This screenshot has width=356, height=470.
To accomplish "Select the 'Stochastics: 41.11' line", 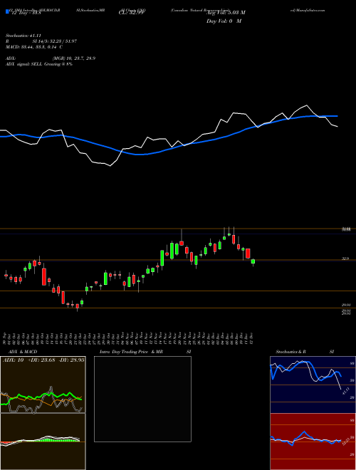I will [x=23, y=36].
